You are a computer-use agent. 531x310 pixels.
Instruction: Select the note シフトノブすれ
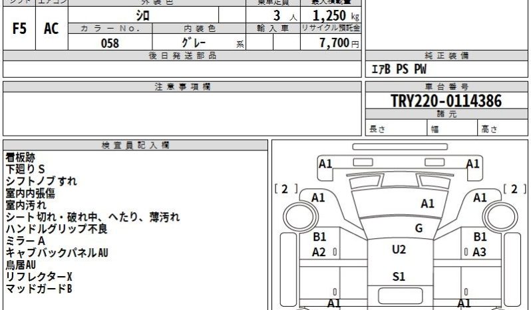coord(41,181)
